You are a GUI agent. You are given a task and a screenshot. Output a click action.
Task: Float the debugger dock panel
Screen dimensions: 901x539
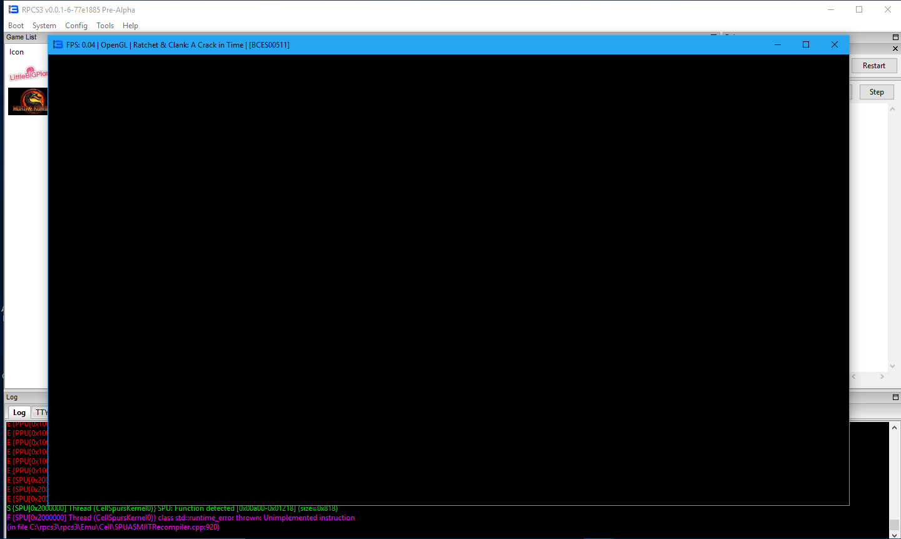895,37
